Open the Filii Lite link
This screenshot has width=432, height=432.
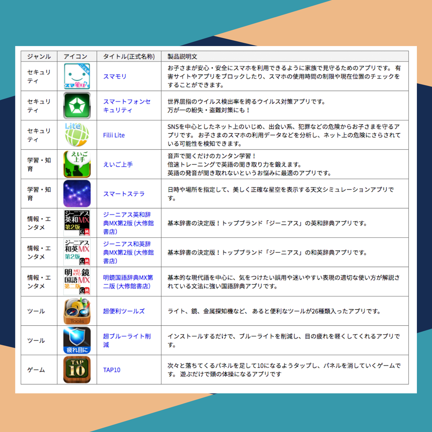tap(114, 135)
